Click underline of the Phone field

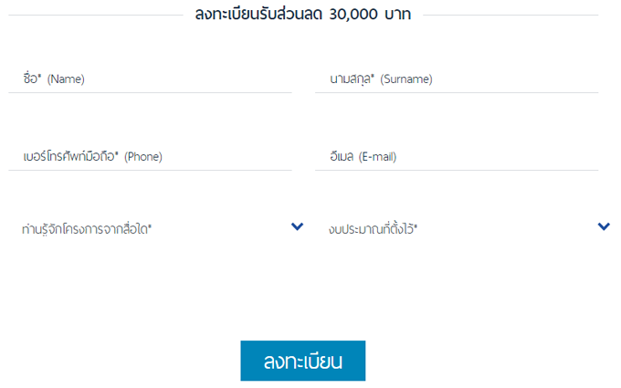[155, 170]
